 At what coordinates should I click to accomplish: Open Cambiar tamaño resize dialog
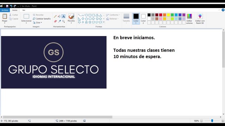coord(41,19)
